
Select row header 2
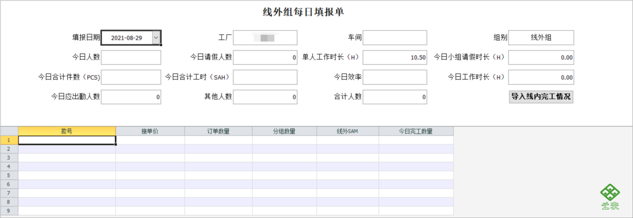pyautogui.click(x=9, y=149)
